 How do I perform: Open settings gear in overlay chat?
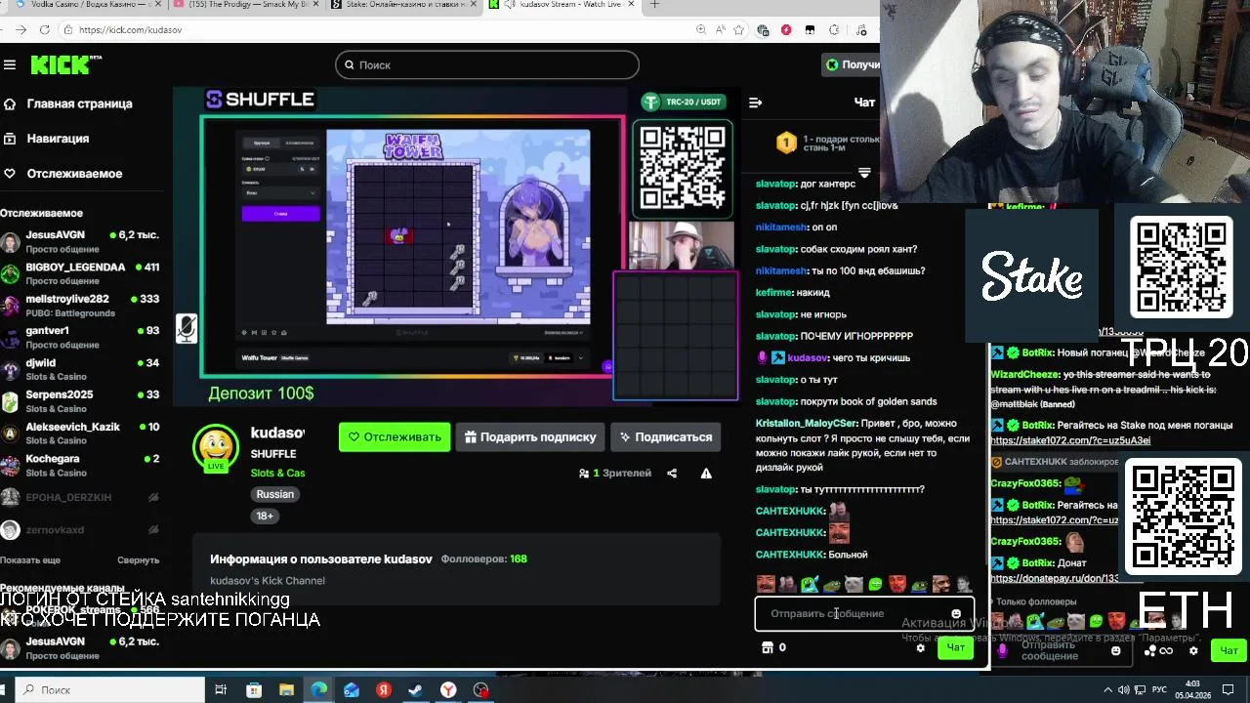(1193, 650)
